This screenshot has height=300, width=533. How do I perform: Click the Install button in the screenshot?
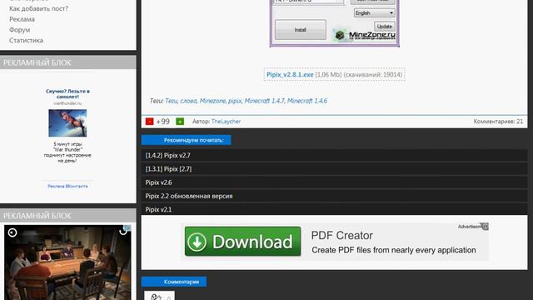click(300, 30)
